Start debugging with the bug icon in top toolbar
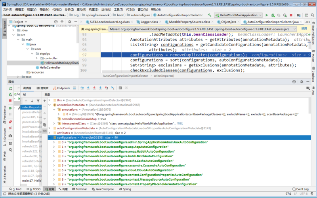Image resolution: width=317 pixels, height=198 pixels. pyautogui.click(x=273, y=15)
